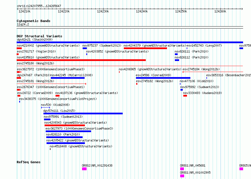Image resolution: width=251 pixels, height=179 pixels.
Task: Open esv3627973 1000 Genomes Phase3 label
Action: coord(79,128)
